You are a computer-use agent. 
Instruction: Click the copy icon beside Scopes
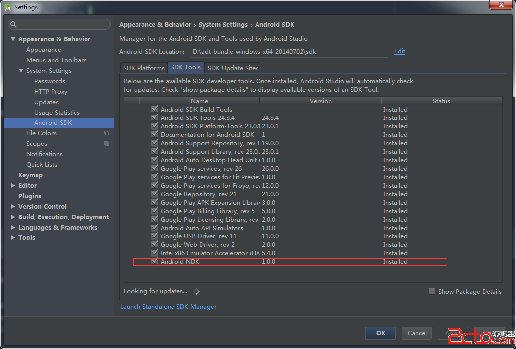pos(106,144)
